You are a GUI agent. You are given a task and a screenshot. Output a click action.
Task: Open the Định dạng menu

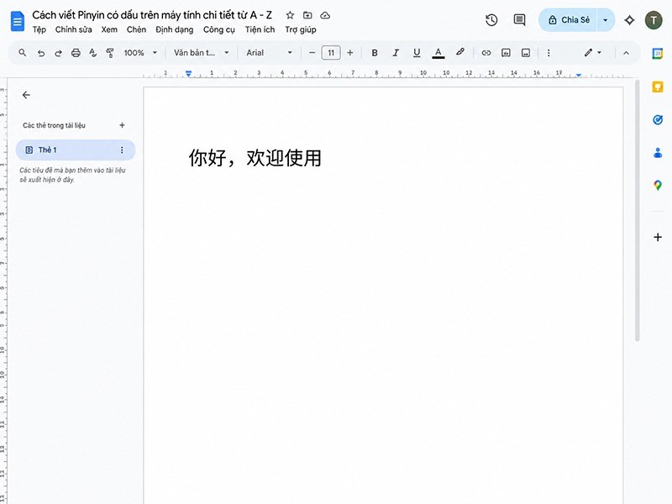tap(175, 29)
